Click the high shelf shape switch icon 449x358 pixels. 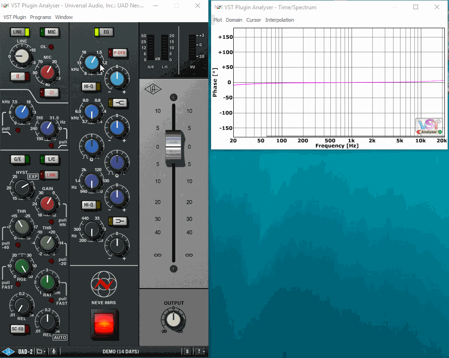118,103
